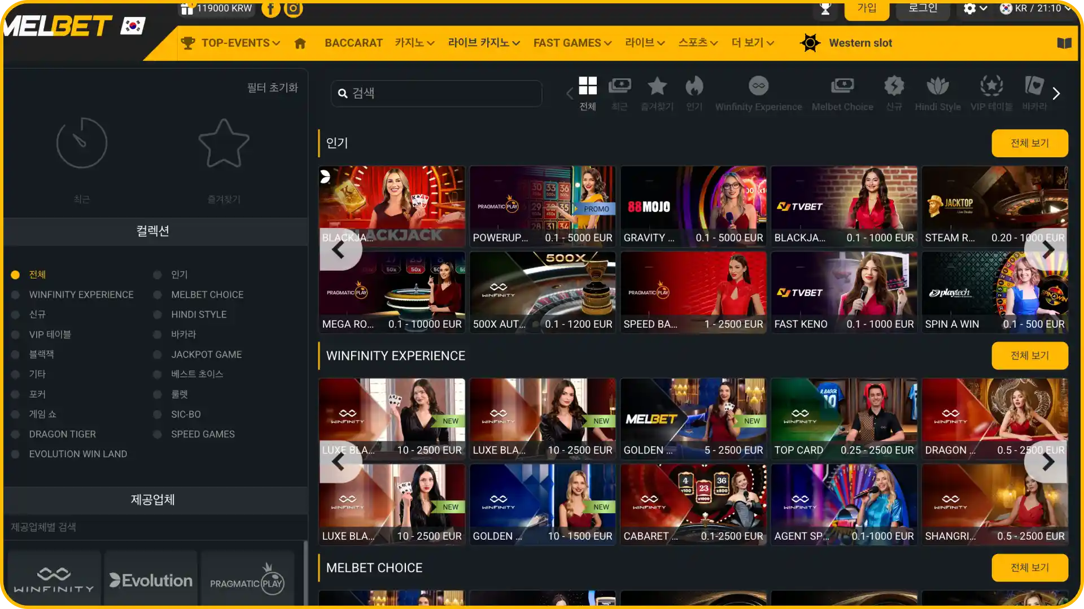1084x609 pixels.
Task: Click the home icon in navigation bar
Action: (x=300, y=43)
